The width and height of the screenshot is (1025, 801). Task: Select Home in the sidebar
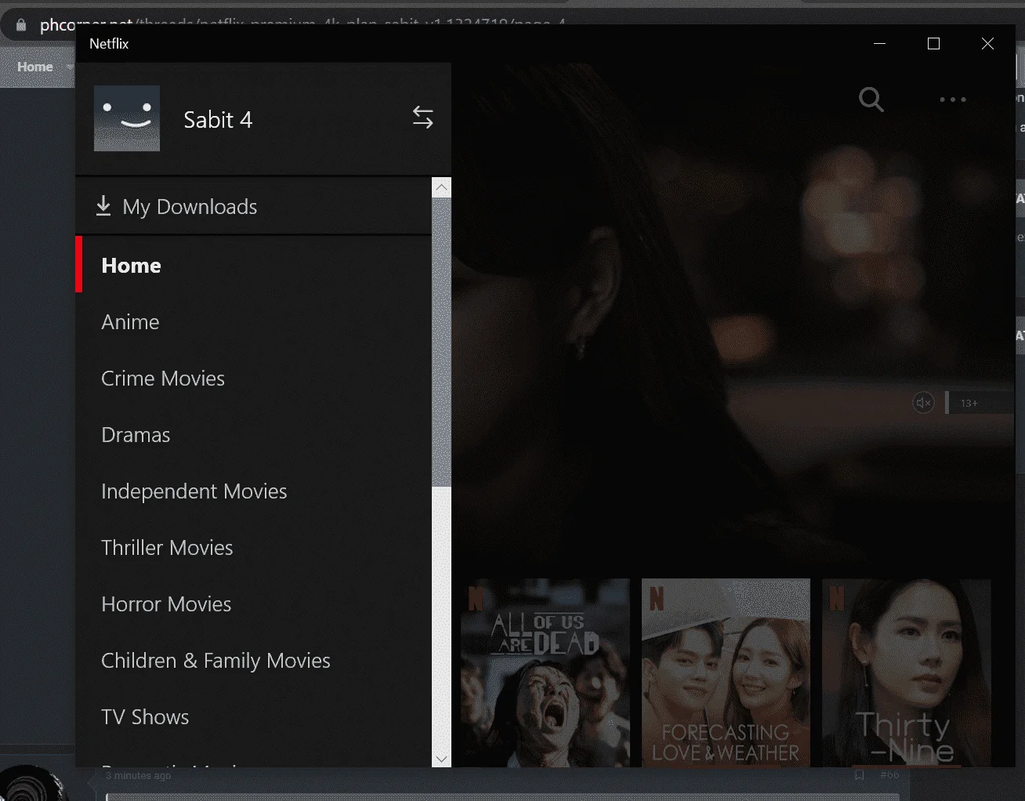254,265
